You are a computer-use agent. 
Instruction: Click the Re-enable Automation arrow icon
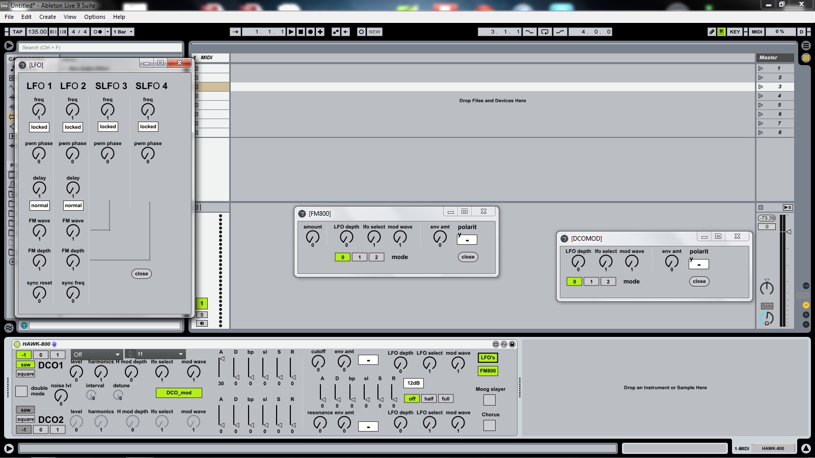tap(346, 32)
